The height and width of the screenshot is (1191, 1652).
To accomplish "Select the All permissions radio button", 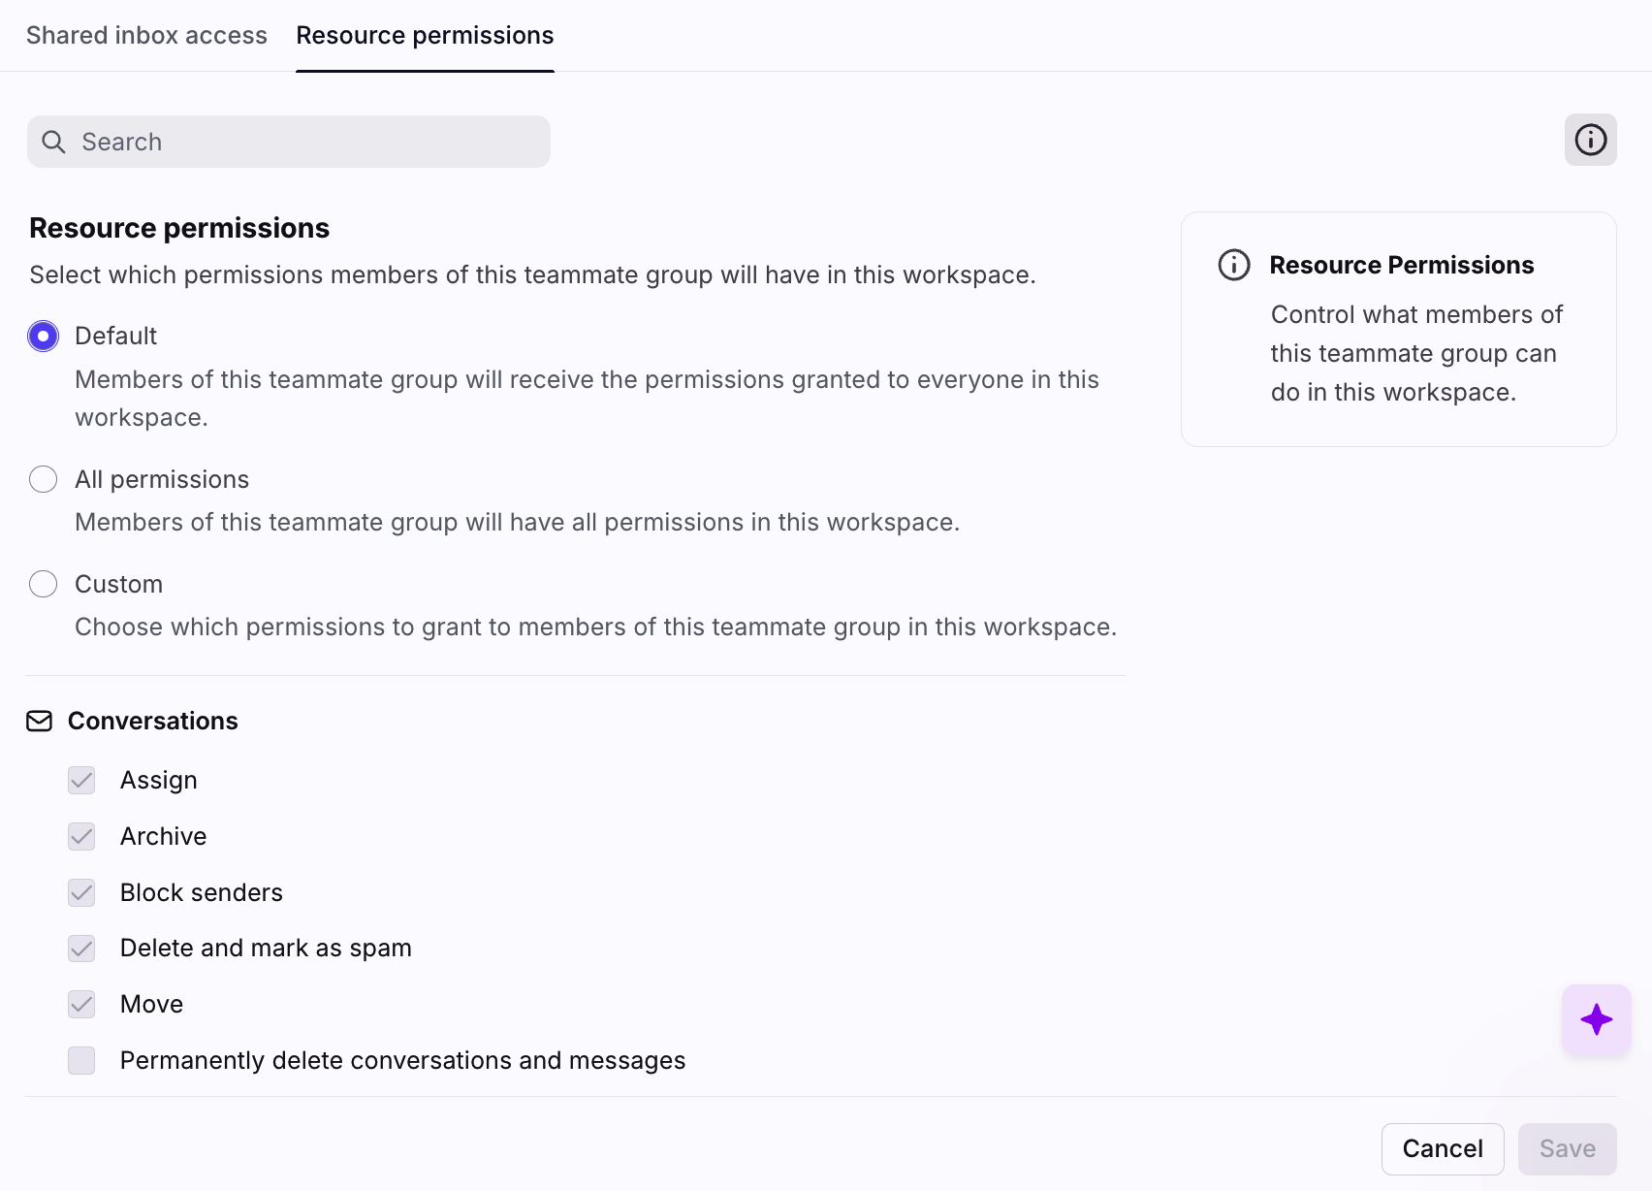I will (44, 479).
